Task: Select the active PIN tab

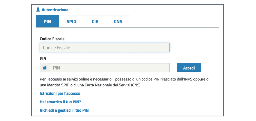Action: click(47, 22)
